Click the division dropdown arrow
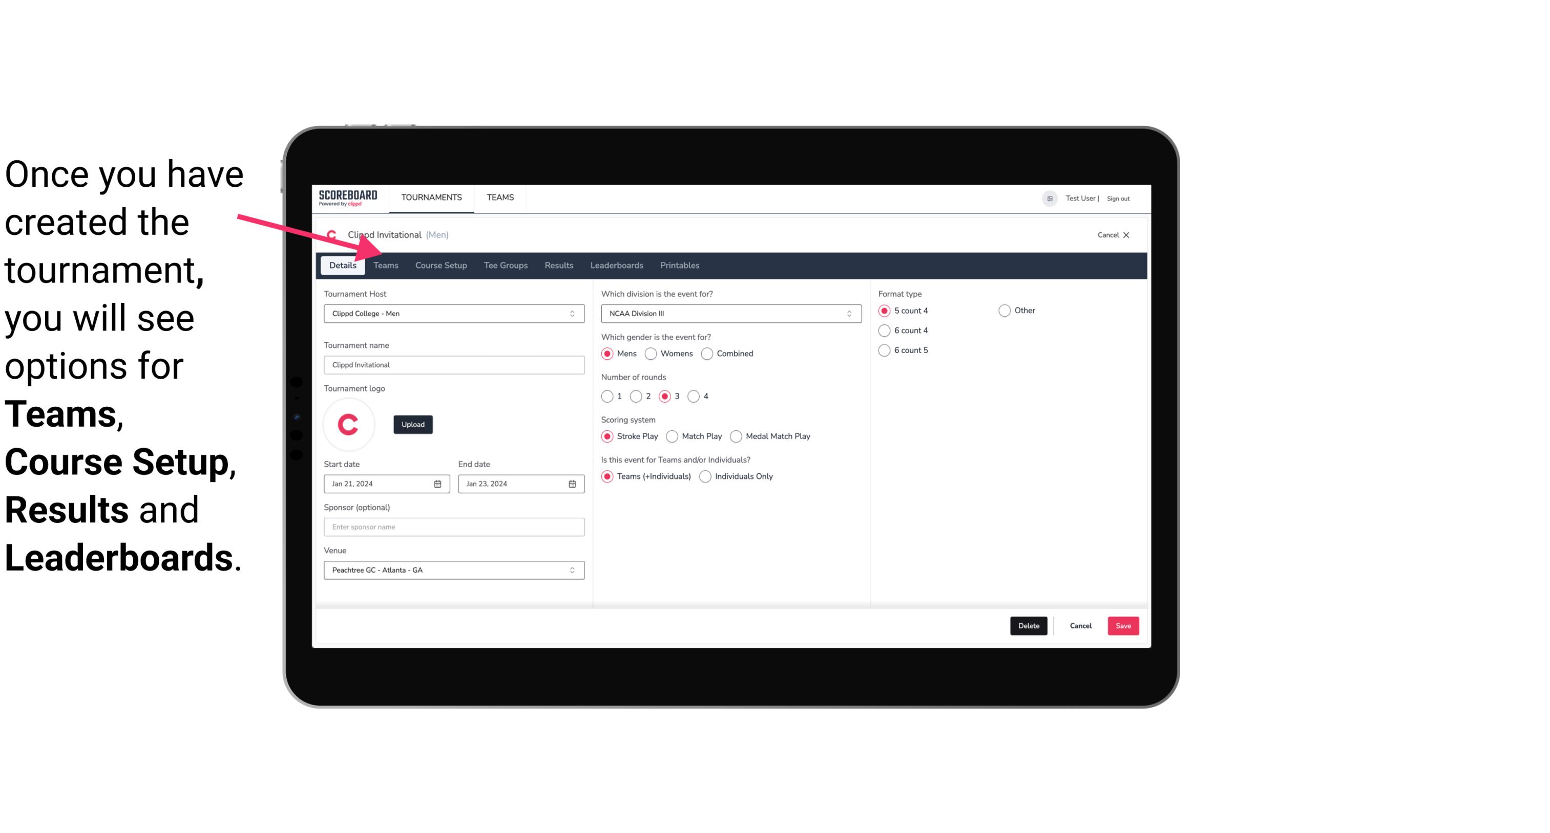 point(846,313)
